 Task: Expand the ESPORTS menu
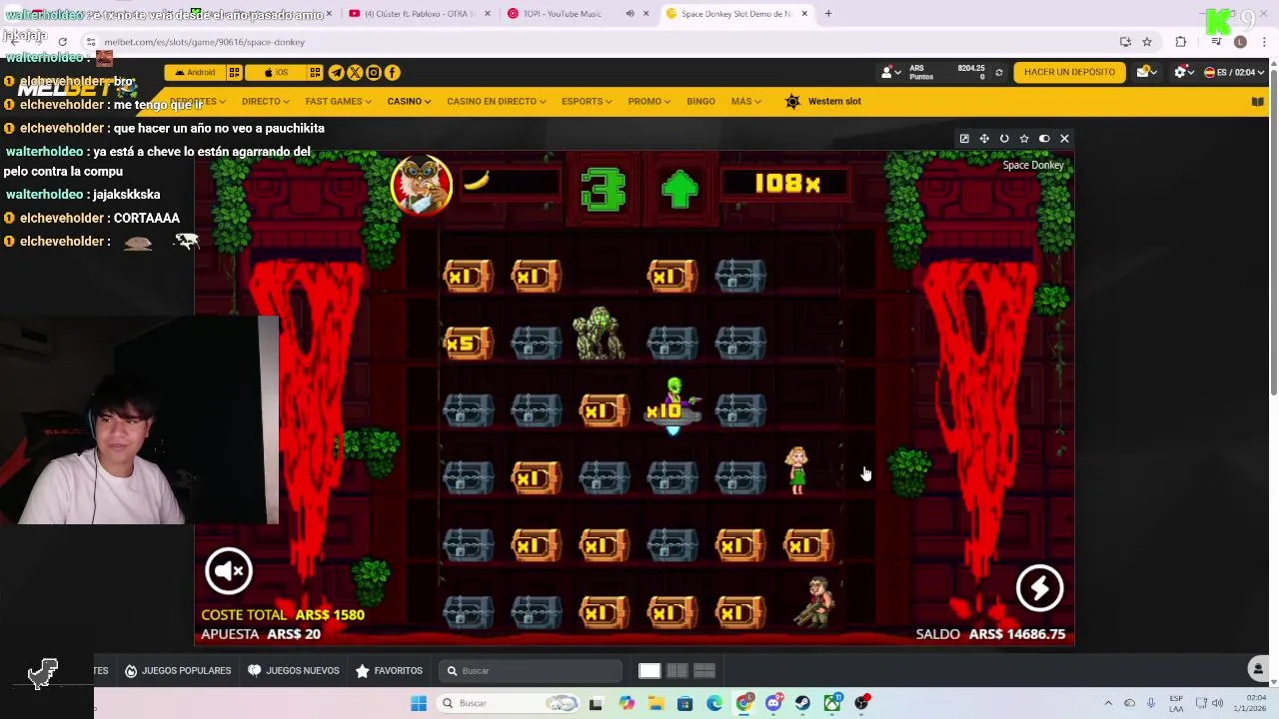[x=587, y=101]
